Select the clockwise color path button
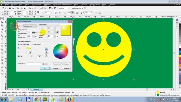Viewport: 181px width, 102px height. pos(46,56)
